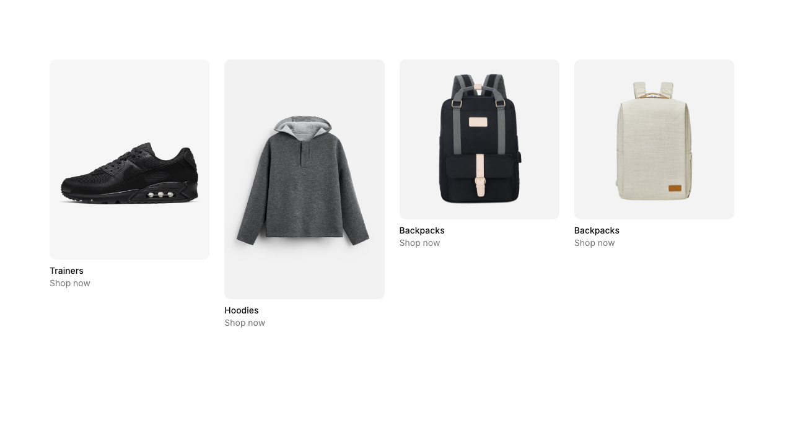Screen dimensions: 793x446
Task: Click the Backpacks title under beige backpack
Action: [597, 230]
